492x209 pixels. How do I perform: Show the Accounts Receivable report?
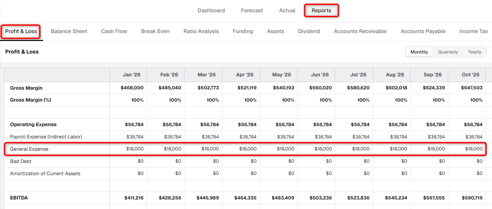click(360, 31)
